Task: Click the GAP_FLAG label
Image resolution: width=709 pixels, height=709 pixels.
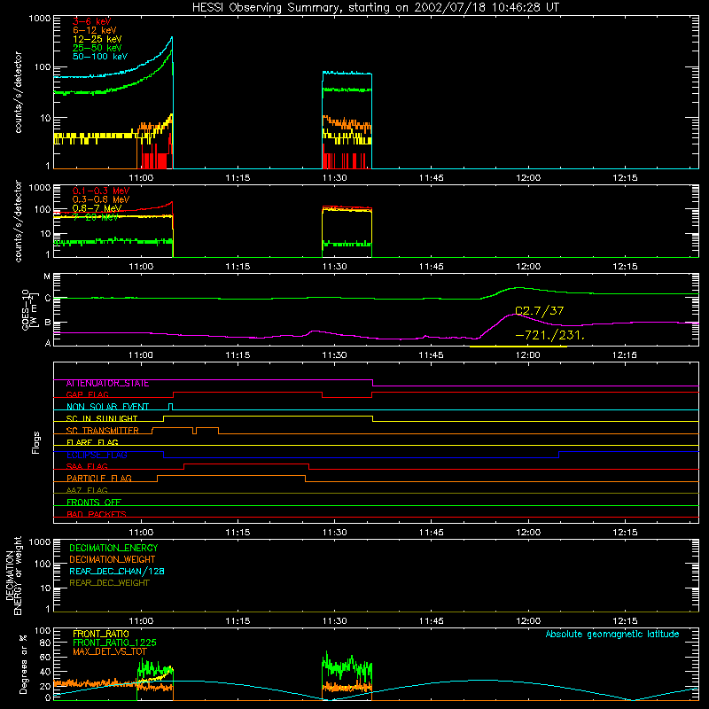Action: tap(87, 394)
